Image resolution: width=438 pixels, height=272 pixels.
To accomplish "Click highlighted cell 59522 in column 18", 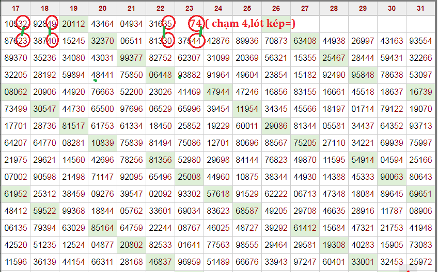I will point(44,211).
